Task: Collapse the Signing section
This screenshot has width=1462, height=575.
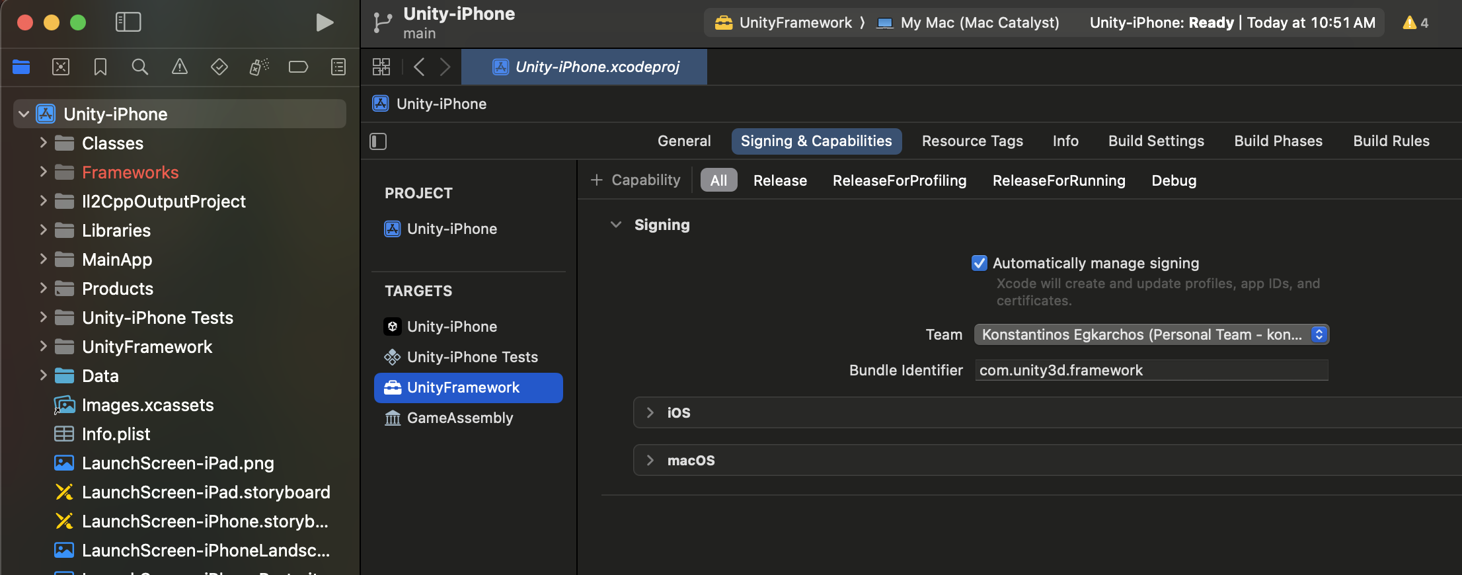Action: [x=616, y=225]
